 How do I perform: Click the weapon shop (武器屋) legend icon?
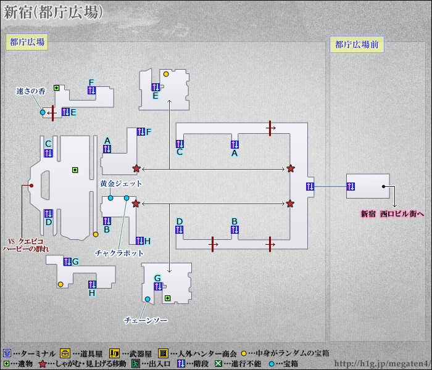[114, 353]
